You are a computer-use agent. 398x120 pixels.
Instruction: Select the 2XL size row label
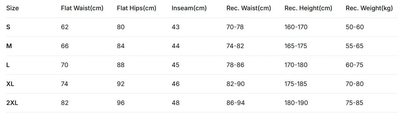tap(12, 103)
